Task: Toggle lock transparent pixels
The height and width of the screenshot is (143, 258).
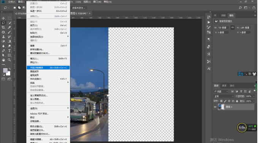Action: point(221,101)
